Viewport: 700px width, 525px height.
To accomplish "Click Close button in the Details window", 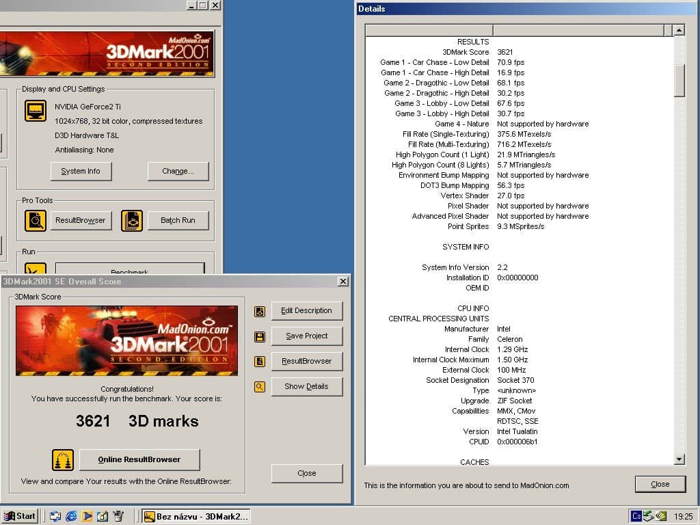I will tap(660, 485).
